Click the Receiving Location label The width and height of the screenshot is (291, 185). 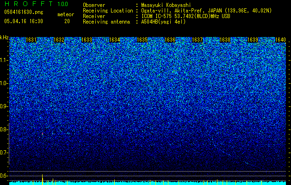click(108, 11)
